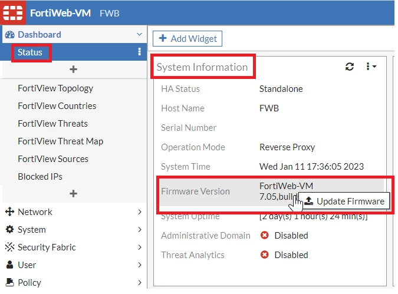Click the plus icon in Add Widget
398x294 pixels.
coord(163,38)
